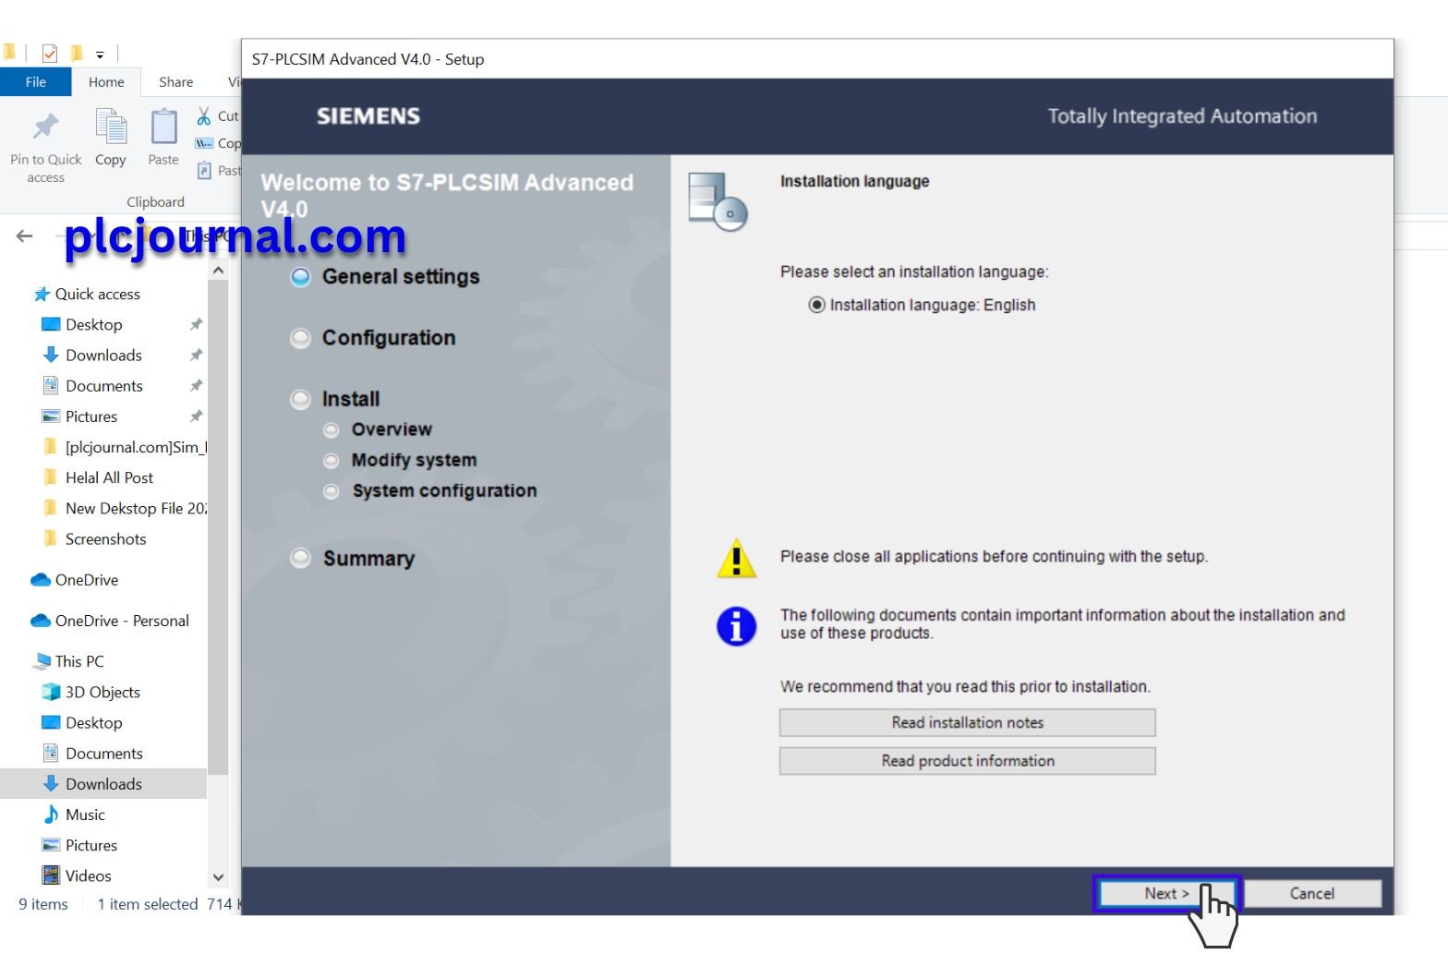Switch to Home ribbon tab
Screen dimensions: 1448x954
pos(106,82)
